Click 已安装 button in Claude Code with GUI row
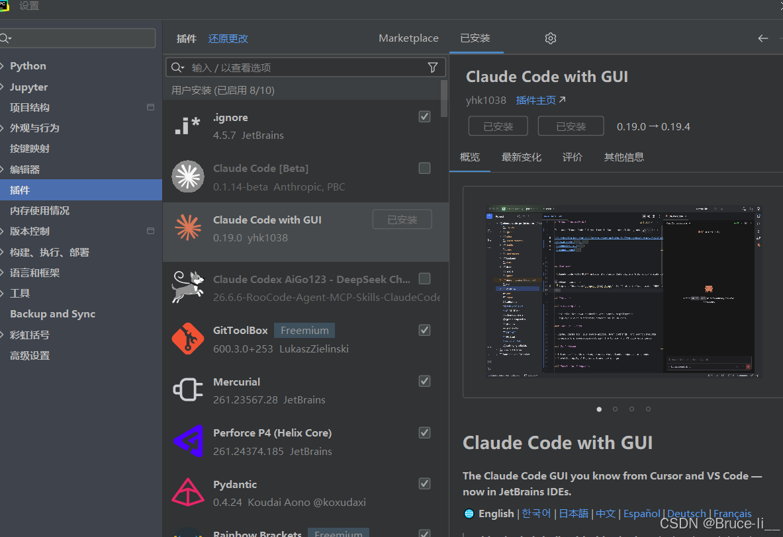The width and height of the screenshot is (783, 537). click(402, 220)
